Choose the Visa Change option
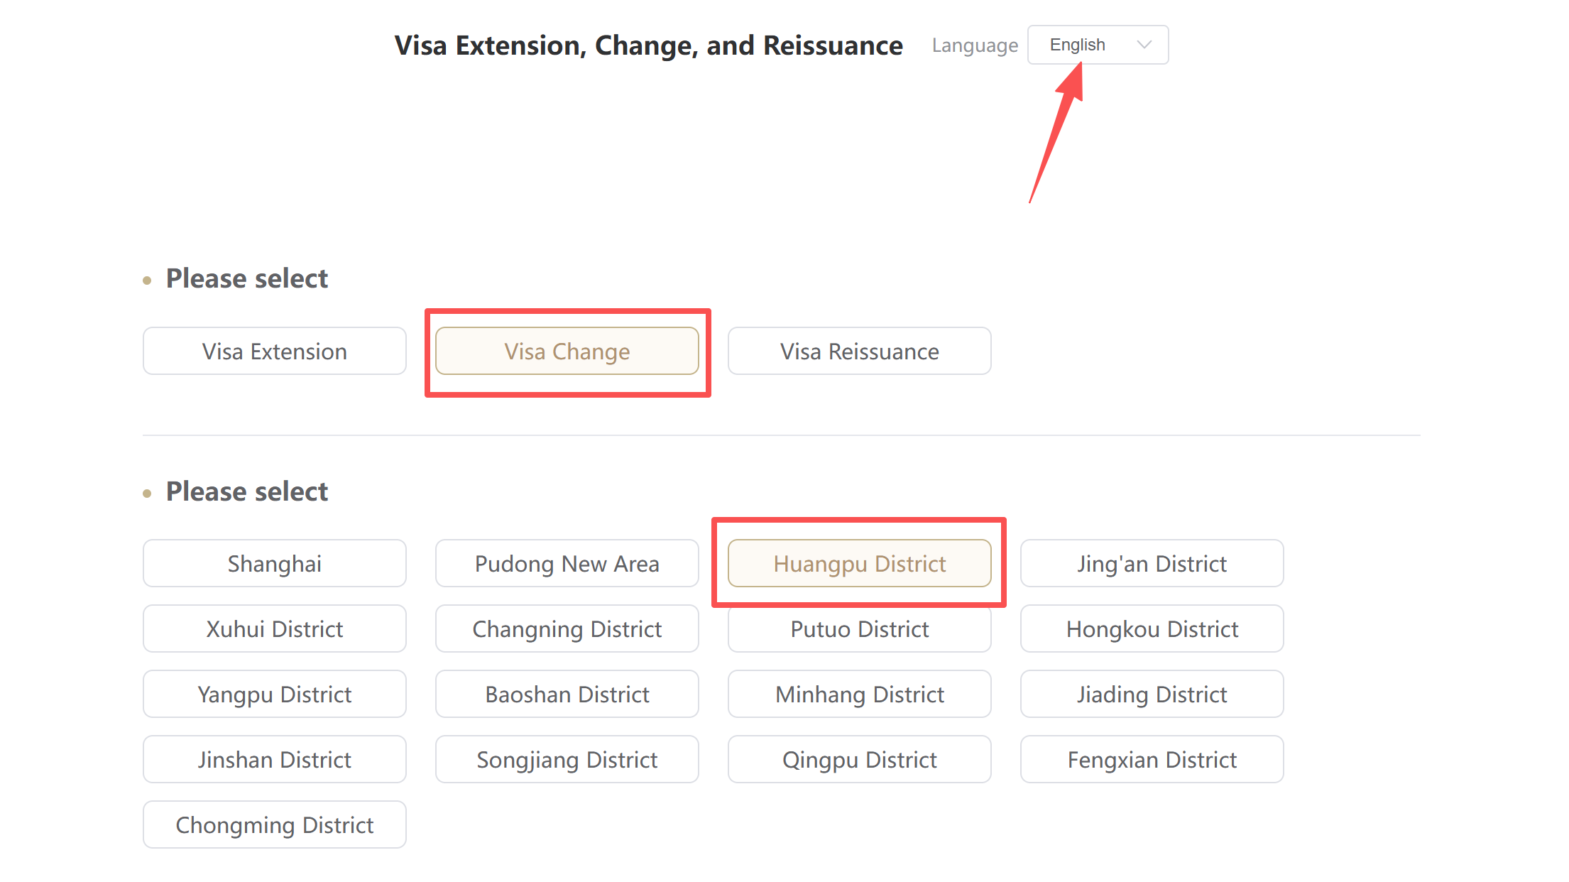Viewport: 1569px width, 882px height. click(567, 351)
